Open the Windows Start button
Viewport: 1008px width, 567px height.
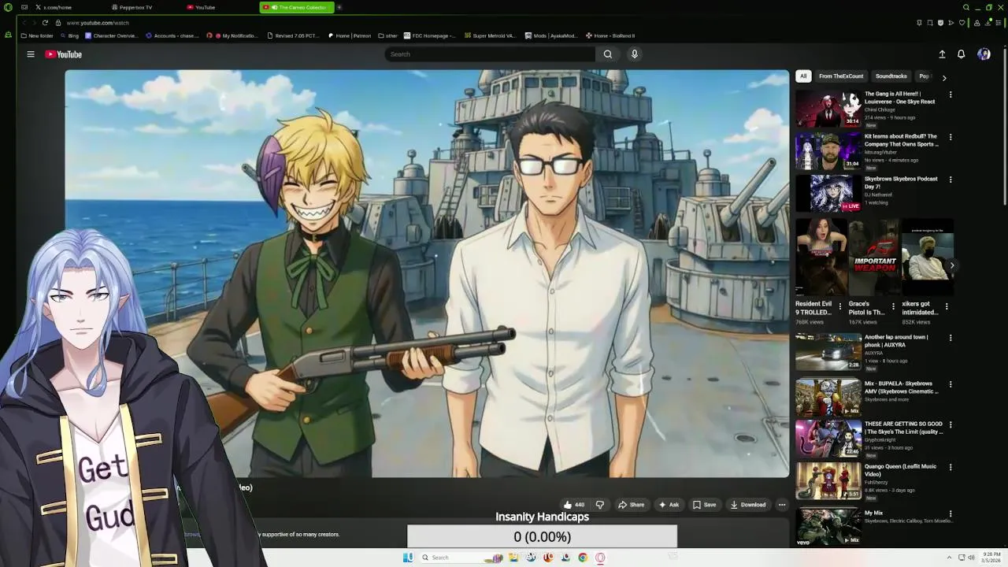408,558
